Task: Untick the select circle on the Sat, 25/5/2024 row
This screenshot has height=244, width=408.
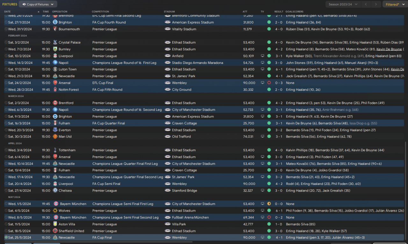Action: (6, 237)
